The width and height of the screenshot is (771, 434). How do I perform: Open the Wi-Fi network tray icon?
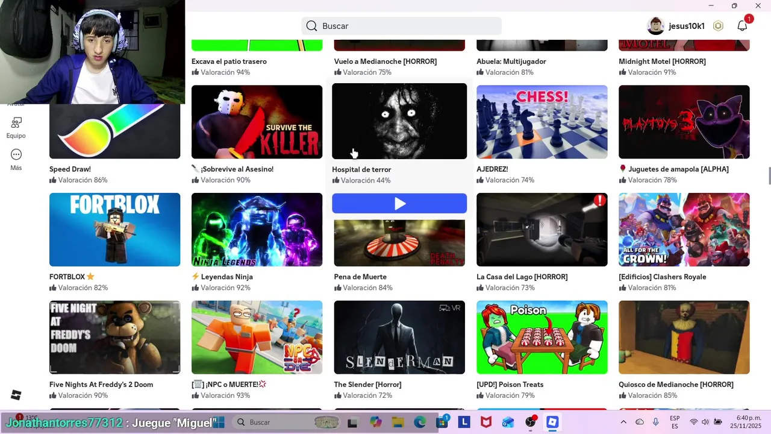(694, 422)
